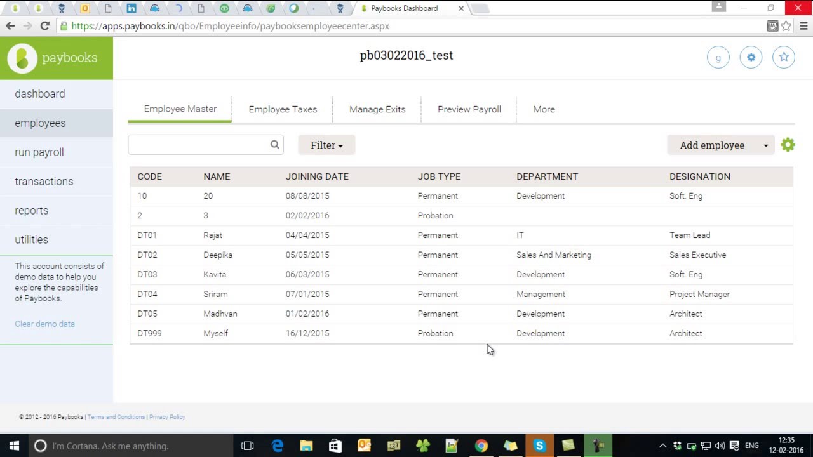Click the speaker icon in the system tray
The image size is (813, 457).
pos(720,446)
